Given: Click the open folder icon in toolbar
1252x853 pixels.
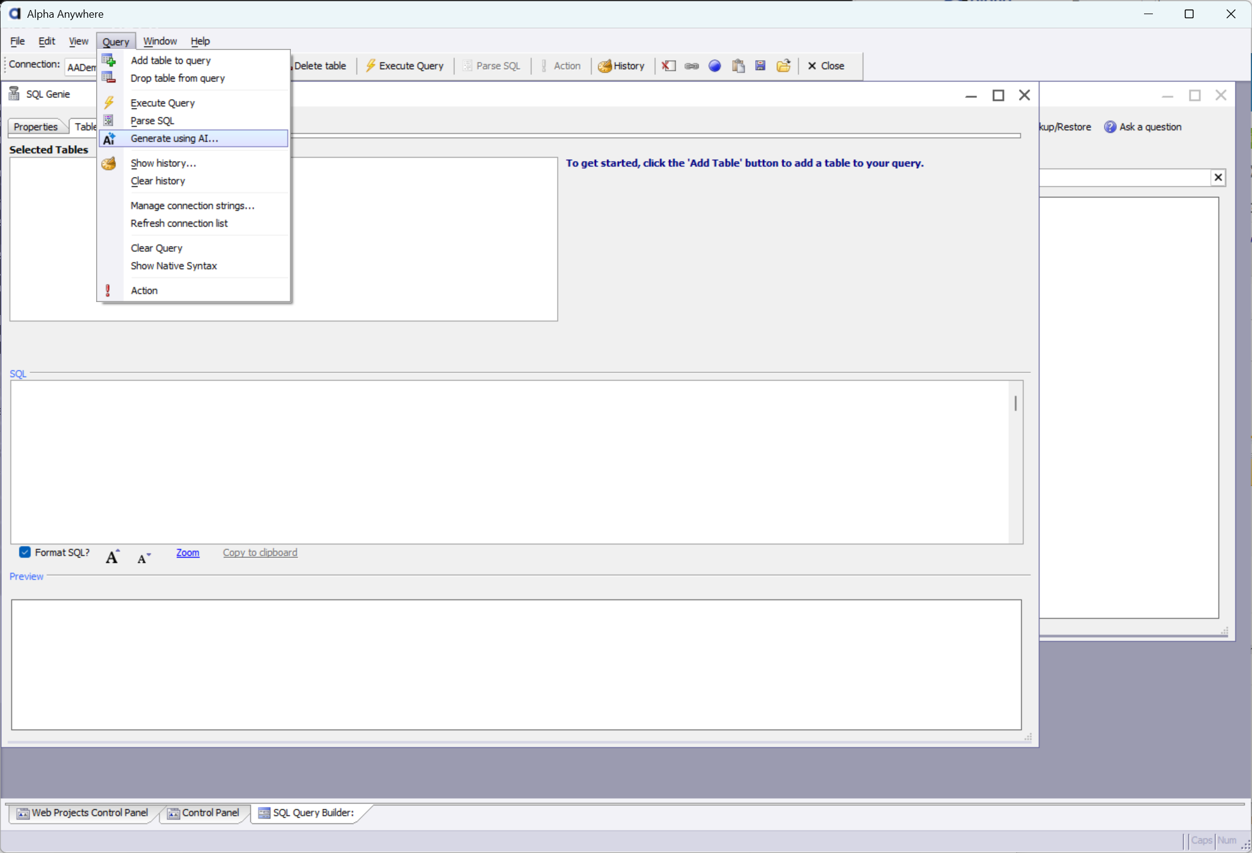Looking at the screenshot, I should 784,65.
